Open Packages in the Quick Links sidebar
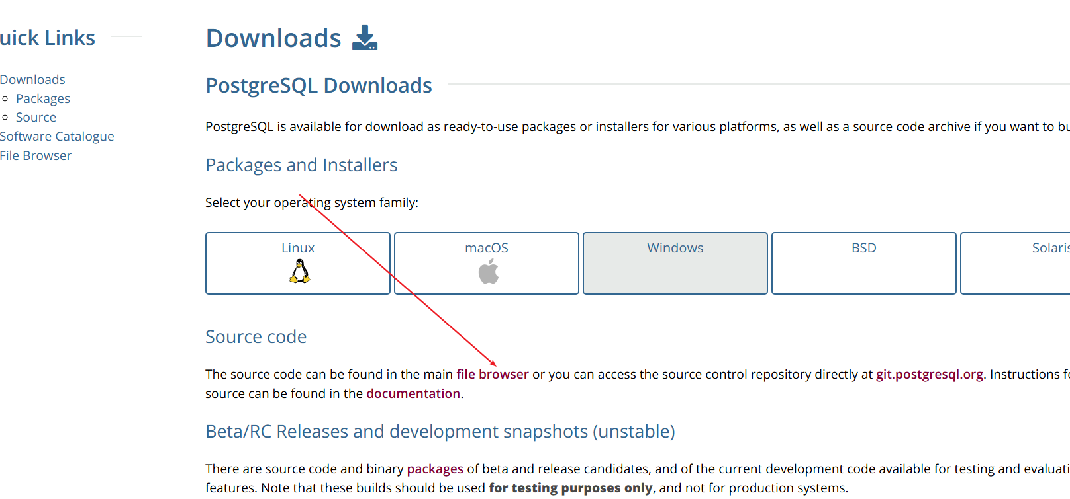Image resolution: width=1070 pixels, height=499 pixels. click(x=43, y=98)
